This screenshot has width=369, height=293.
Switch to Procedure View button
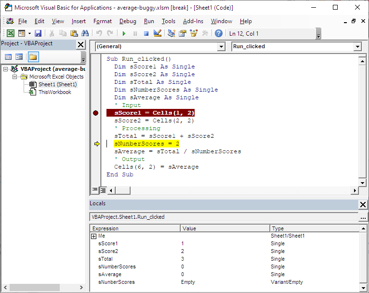(95, 190)
